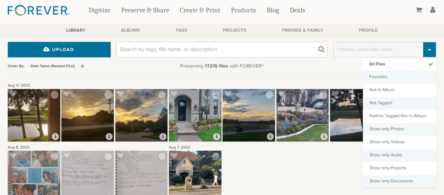444x195 pixels.
Task: Open info icon on the front door photo
Action: point(216,136)
